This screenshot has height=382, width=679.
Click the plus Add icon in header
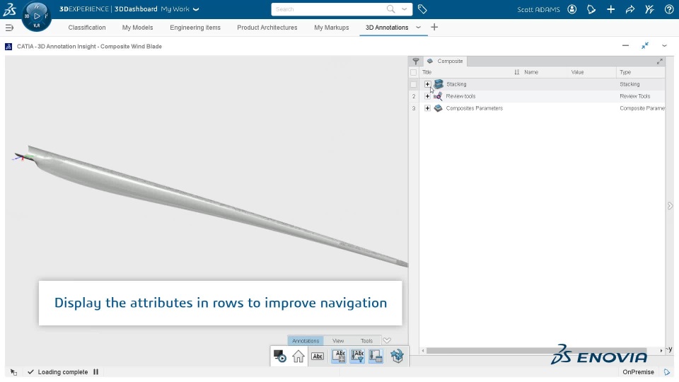[610, 9]
